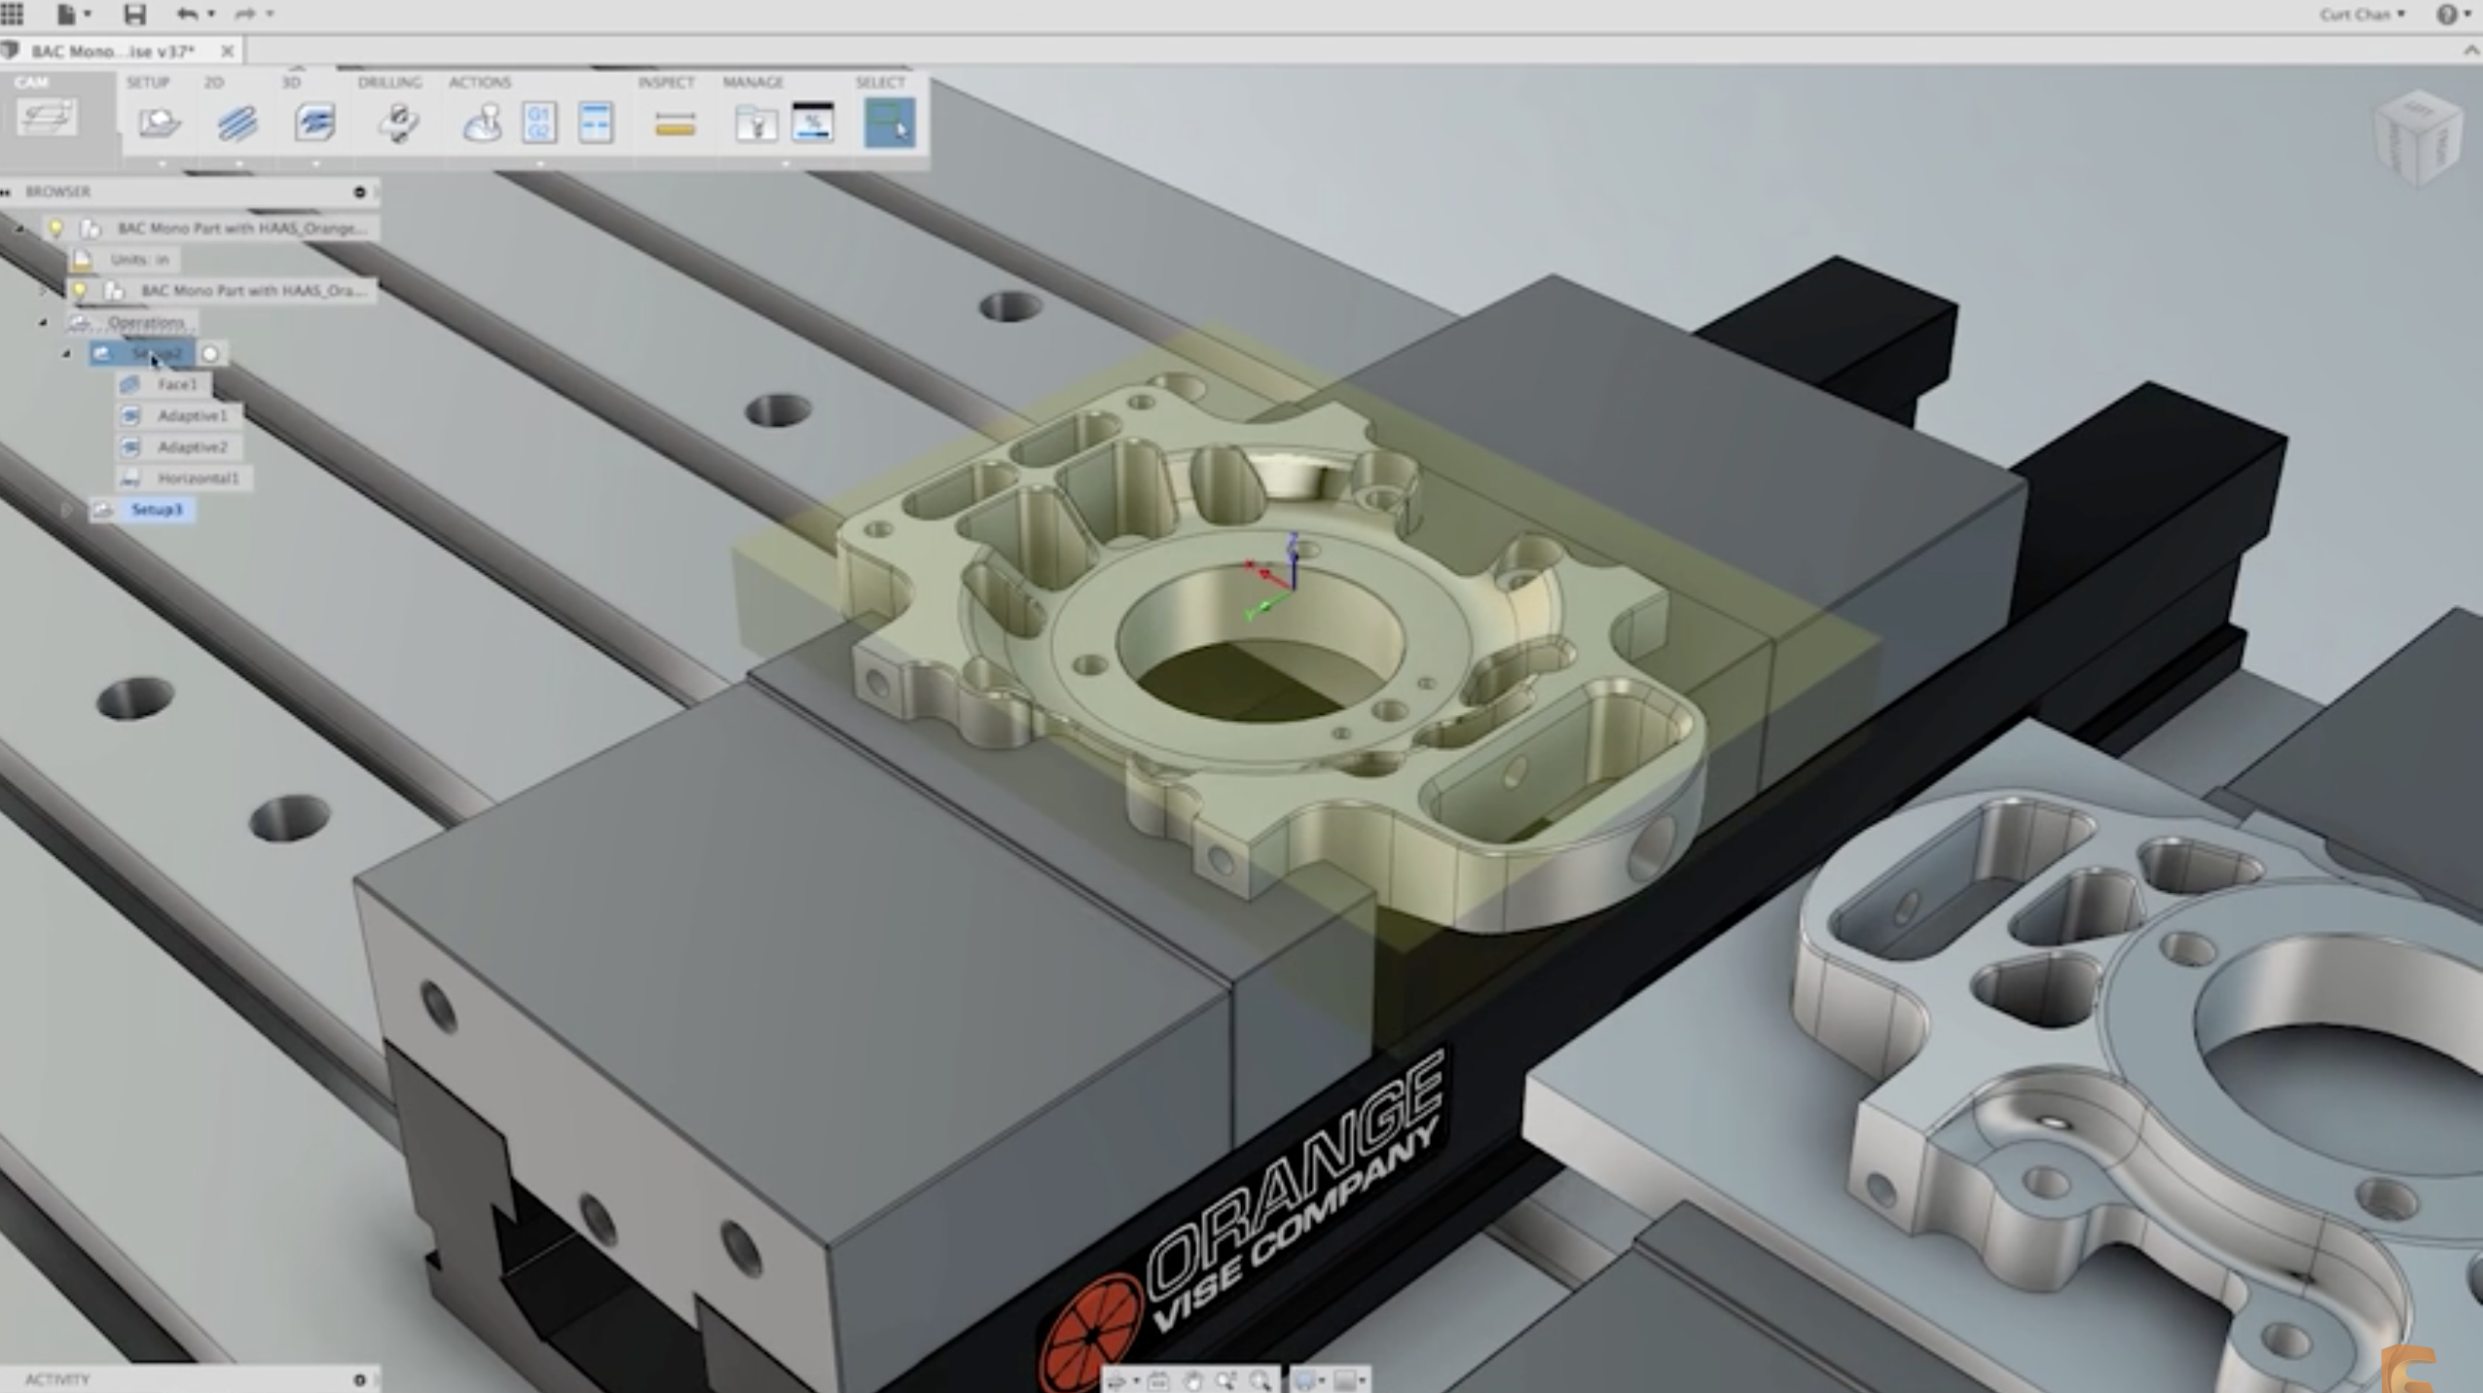Start the Simulate action
The image size is (2483, 1393).
(x=481, y=123)
